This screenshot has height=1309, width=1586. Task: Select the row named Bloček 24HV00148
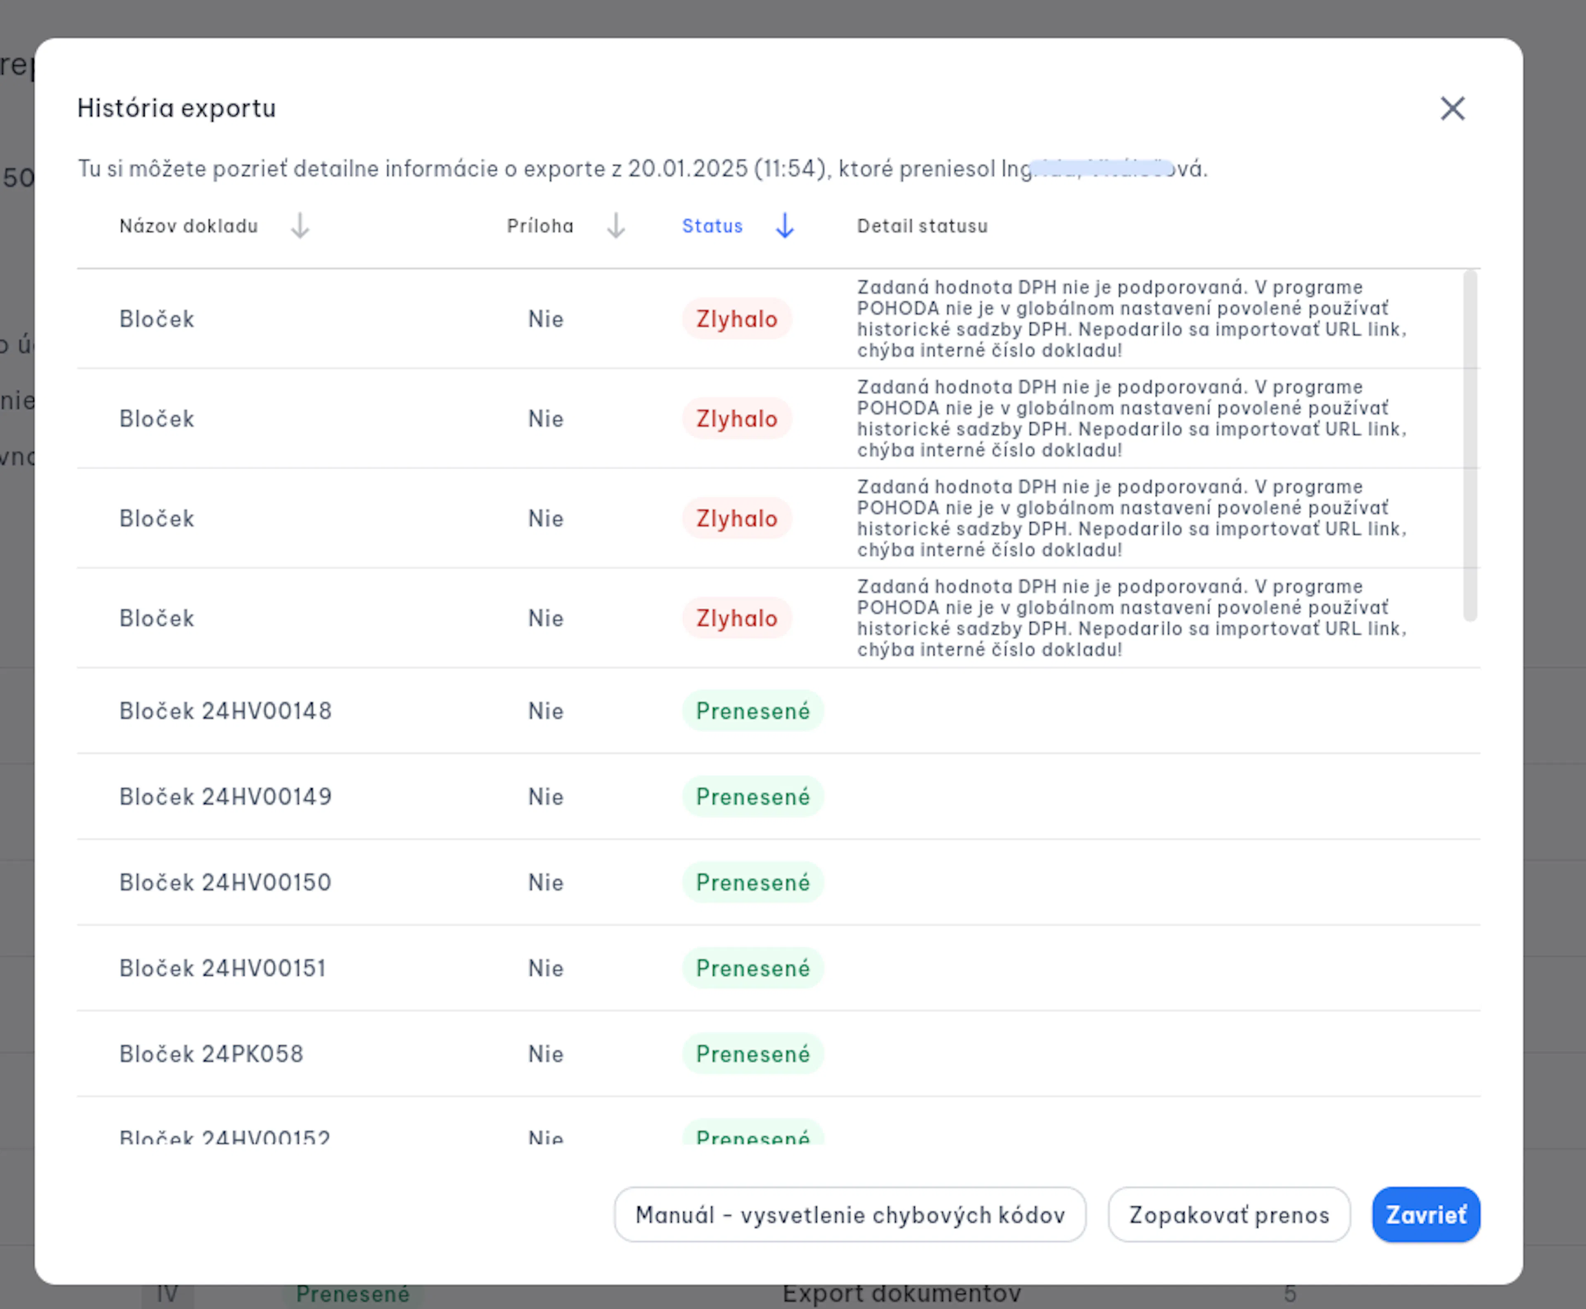pos(778,710)
